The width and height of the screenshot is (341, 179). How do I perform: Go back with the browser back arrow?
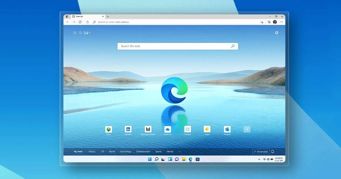pos(68,22)
